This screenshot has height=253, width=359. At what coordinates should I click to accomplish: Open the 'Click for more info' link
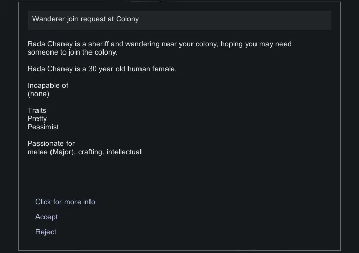[65, 202]
